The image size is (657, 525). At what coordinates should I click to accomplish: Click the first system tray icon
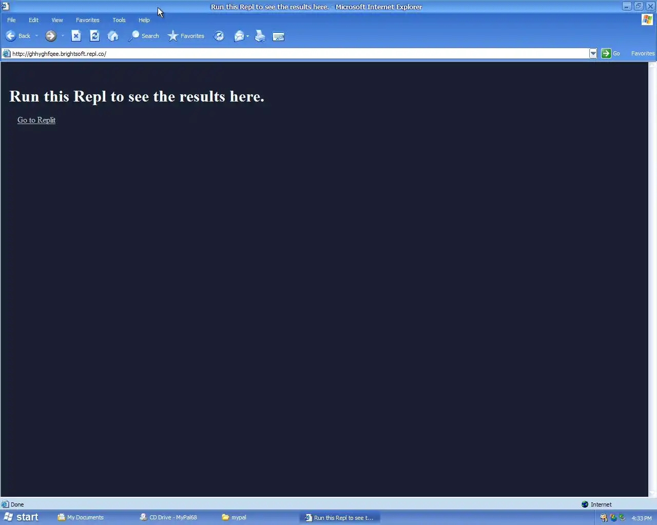pos(604,518)
